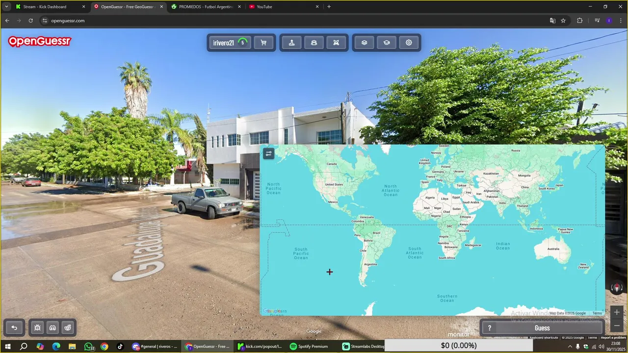628x353 pixels.
Task: Report a bug with the bug icon
Action: tap(37, 328)
